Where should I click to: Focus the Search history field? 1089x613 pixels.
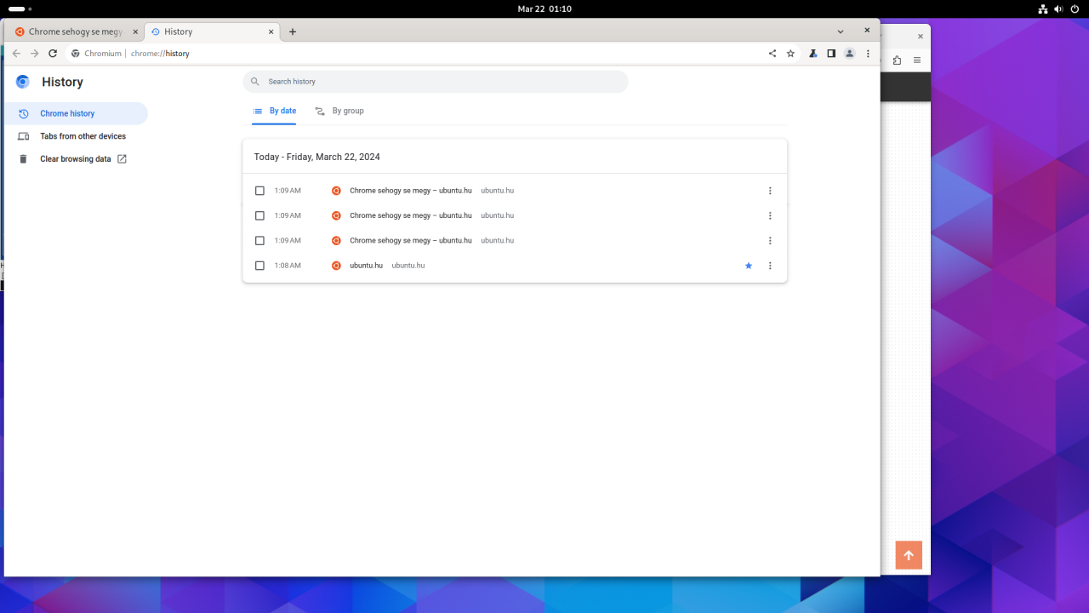pos(436,82)
